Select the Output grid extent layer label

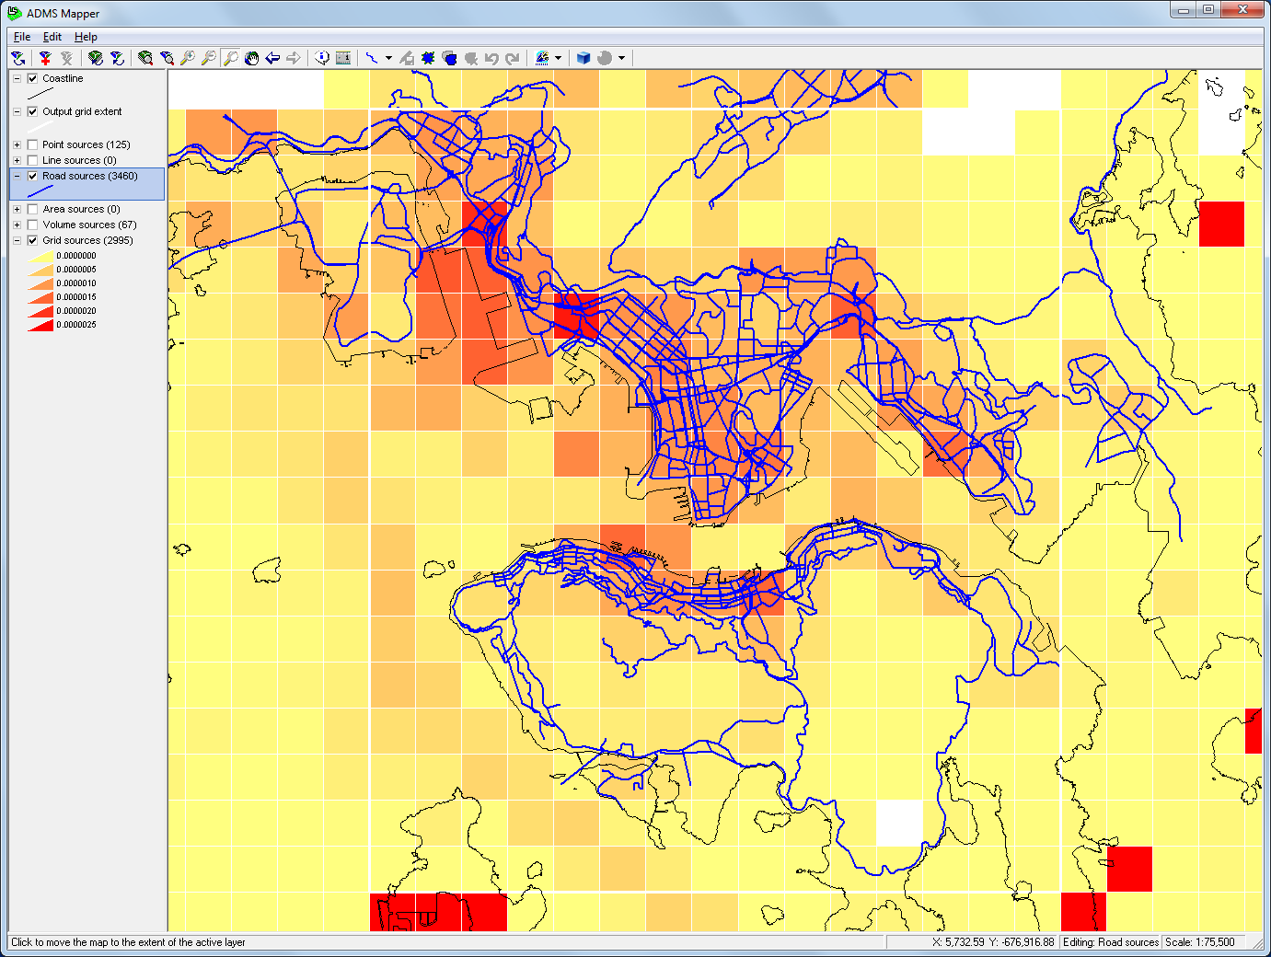tap(82, 111)
